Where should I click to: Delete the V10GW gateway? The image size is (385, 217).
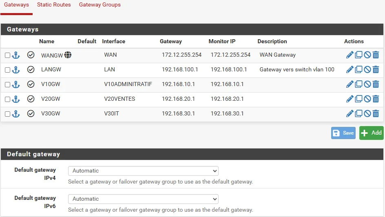click(376, 84)
